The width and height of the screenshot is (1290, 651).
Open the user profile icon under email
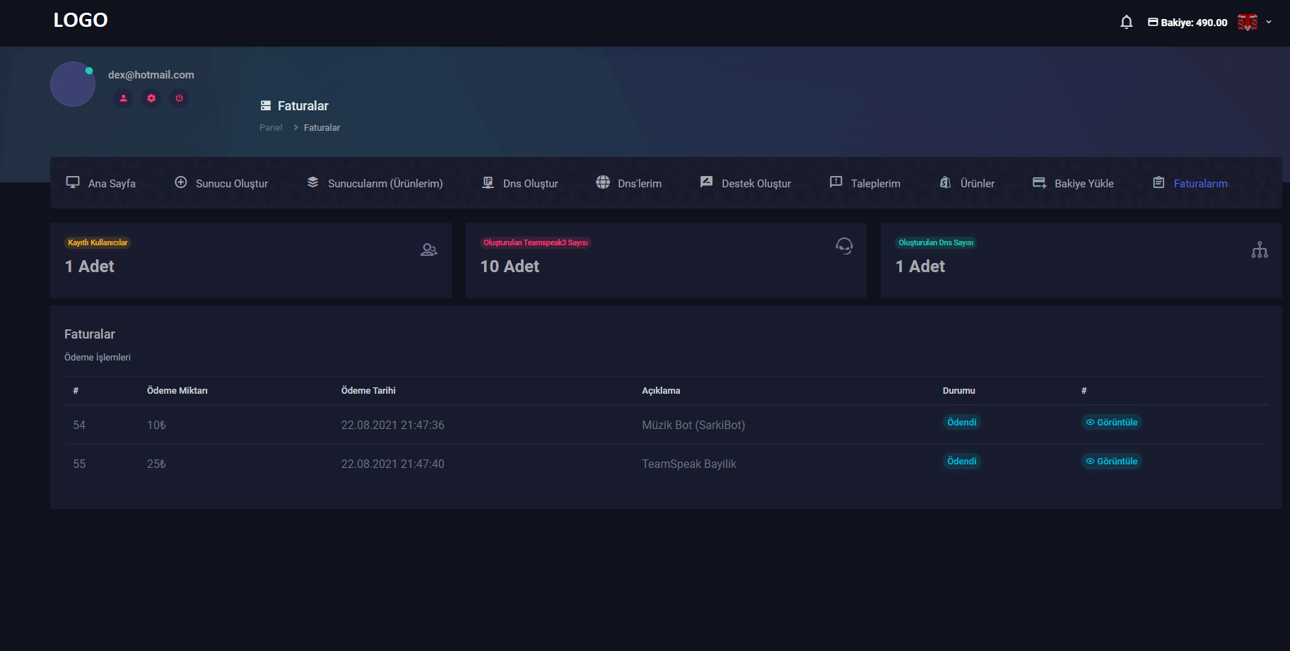[123, 98]
